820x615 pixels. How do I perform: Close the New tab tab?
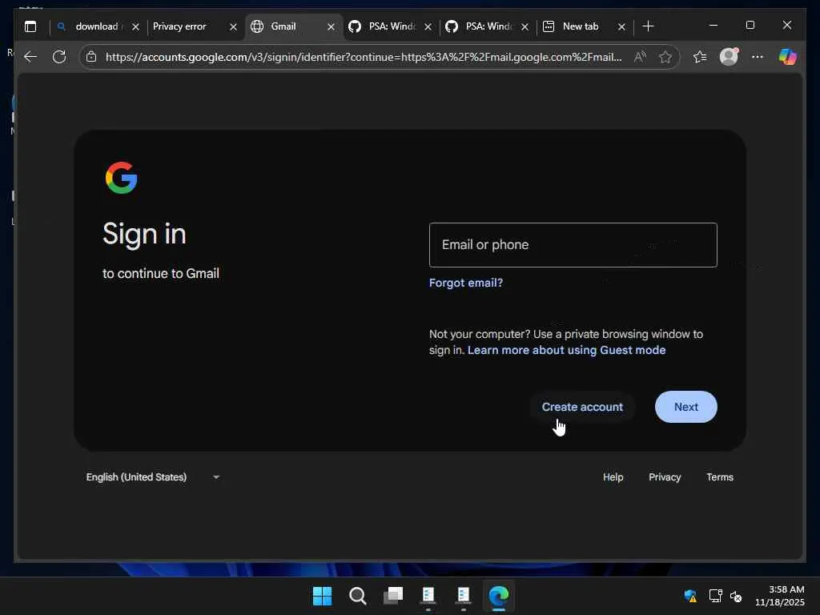(x=621, y=26)
